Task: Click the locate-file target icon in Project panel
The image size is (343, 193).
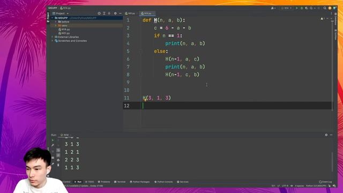Action: click(99, 13)
